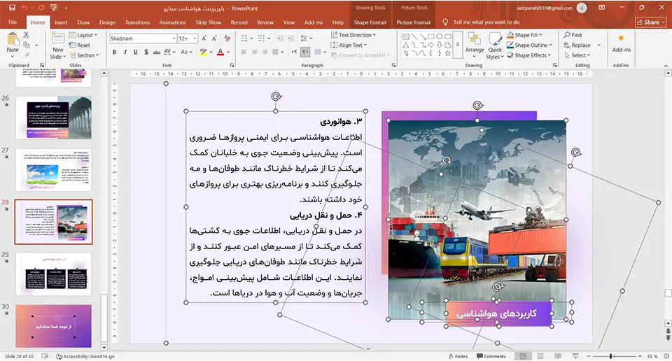This screenshot has height=361, width=672.
Task: Open Slide Sorter view in status bar
Action: click(x=540, y=356)
